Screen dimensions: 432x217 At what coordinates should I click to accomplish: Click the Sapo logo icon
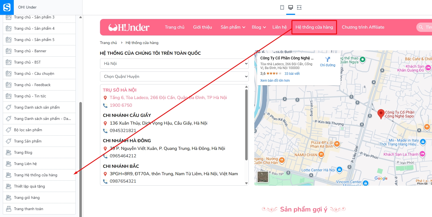tap(7, 7)
